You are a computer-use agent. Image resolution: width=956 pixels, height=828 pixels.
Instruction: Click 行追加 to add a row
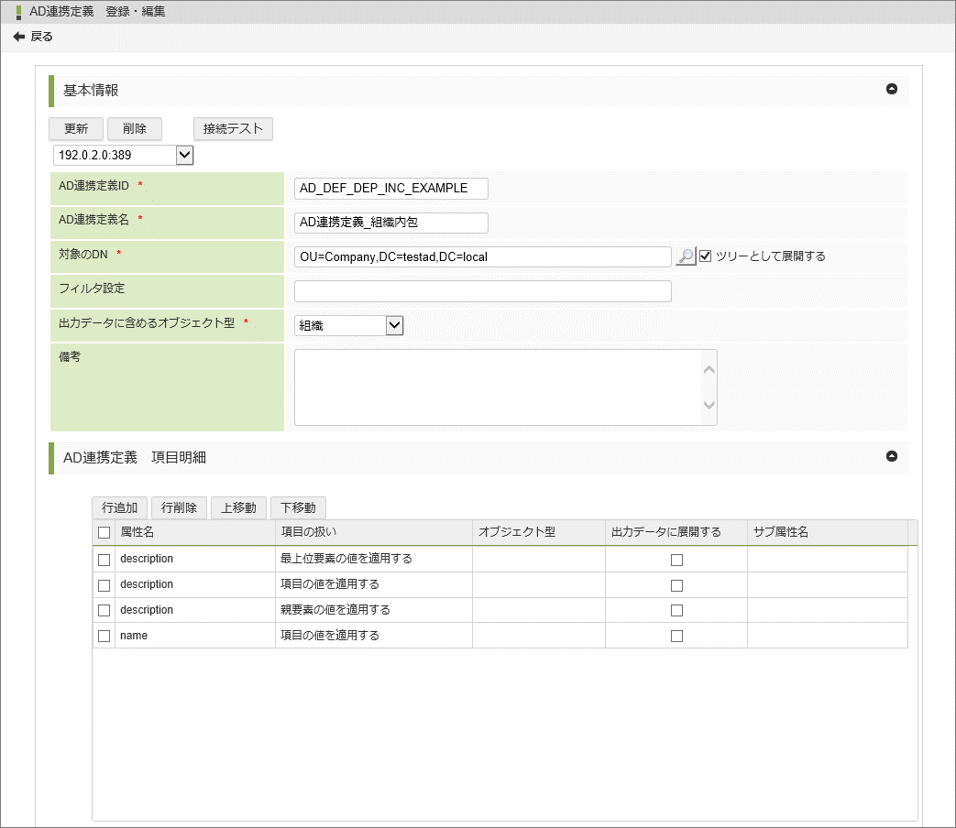(x=119, y=507)
